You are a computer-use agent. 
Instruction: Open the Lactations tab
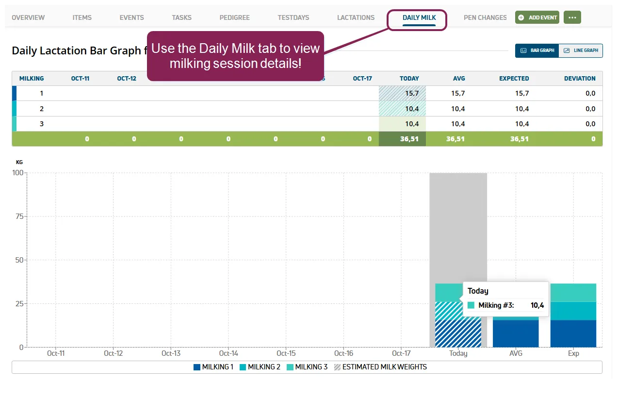(356, 17)
